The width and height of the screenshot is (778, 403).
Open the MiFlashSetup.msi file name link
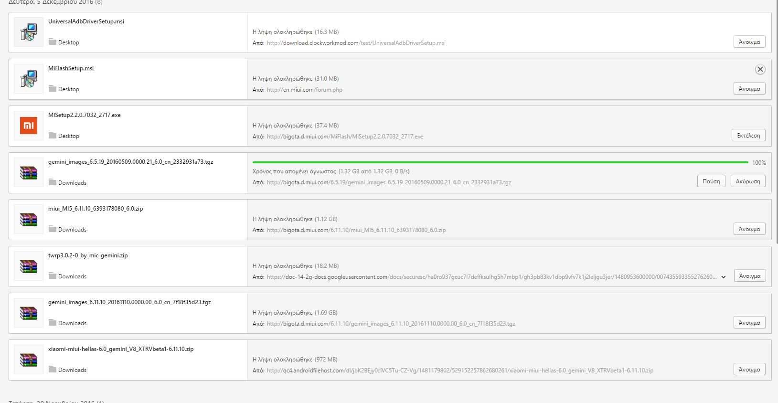[x=71, y=68]
